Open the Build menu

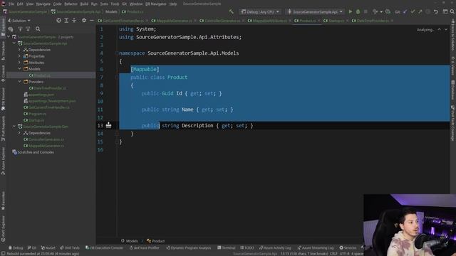84,4
